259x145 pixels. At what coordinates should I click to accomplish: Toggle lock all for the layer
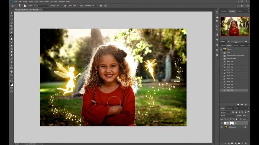click(236, 119)
